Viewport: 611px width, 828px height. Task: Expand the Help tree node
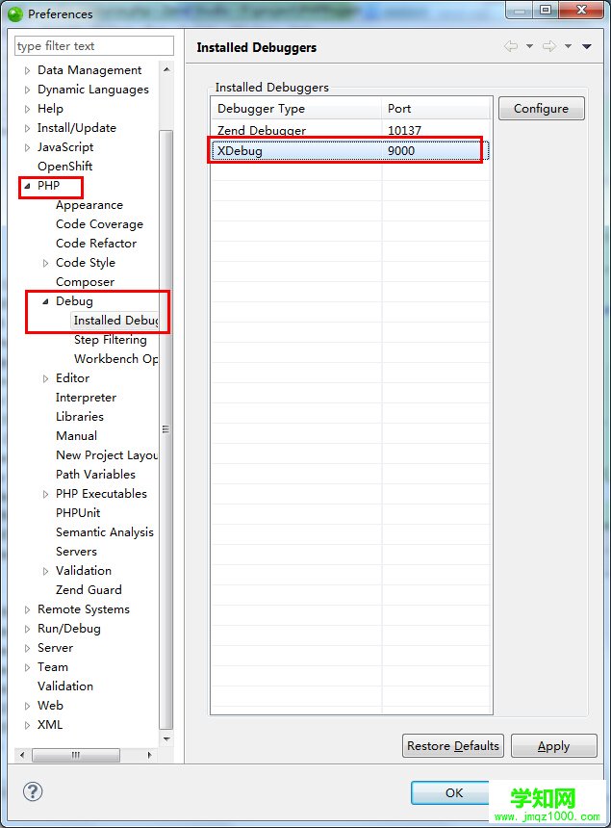pos(28,110)
